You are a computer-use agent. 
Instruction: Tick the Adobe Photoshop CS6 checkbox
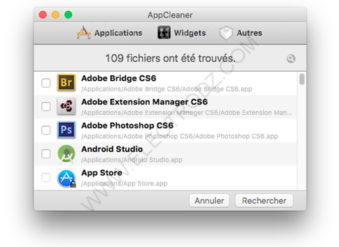(x=46, y=130)
